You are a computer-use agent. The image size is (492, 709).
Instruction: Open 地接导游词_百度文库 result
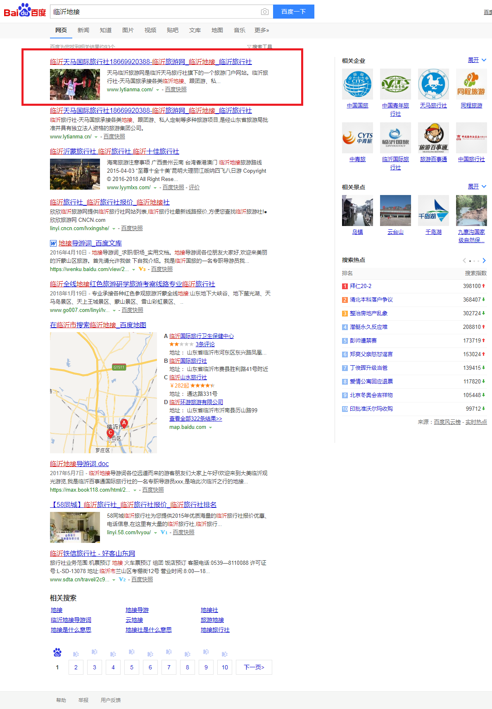click(90, 243)
